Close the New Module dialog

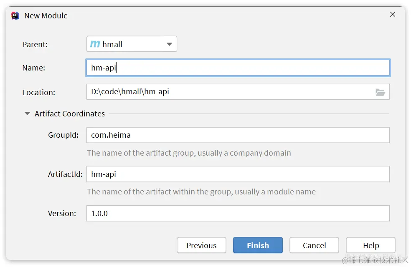point(393,15)
